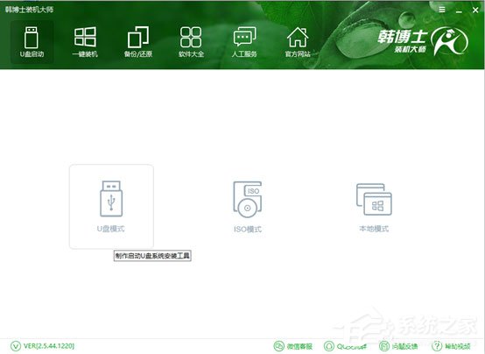Click the VER[2.5.44.1220] version text
The height and width of the screenshot is (354, 485).
pyautogui.click(x=49, y=346)
